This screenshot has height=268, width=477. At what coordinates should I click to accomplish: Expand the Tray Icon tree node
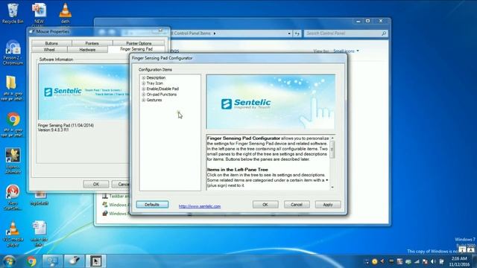point(144,83)
